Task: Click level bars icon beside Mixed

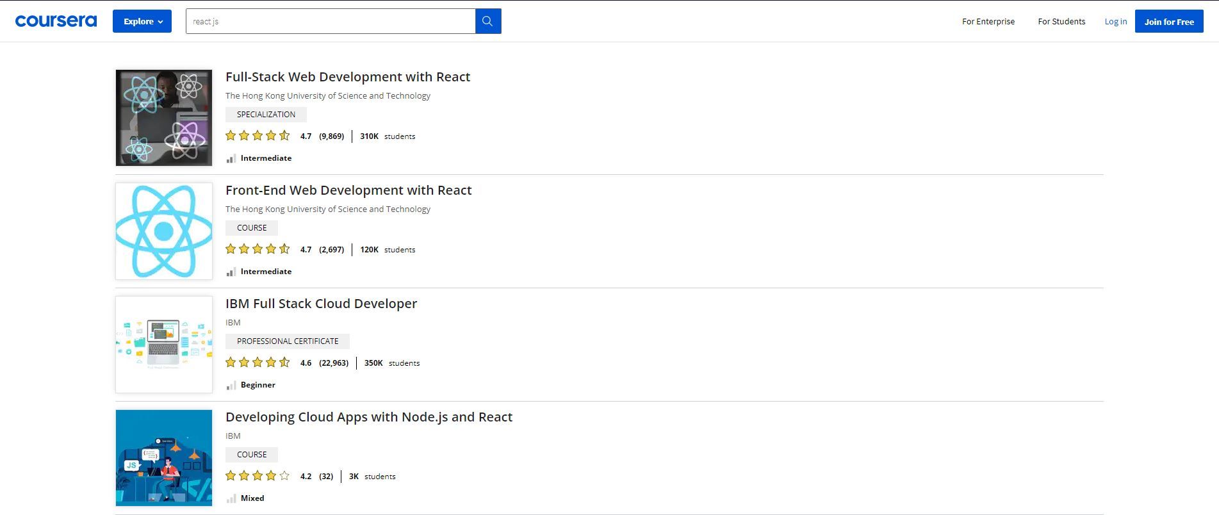Action: pos(231,498)
